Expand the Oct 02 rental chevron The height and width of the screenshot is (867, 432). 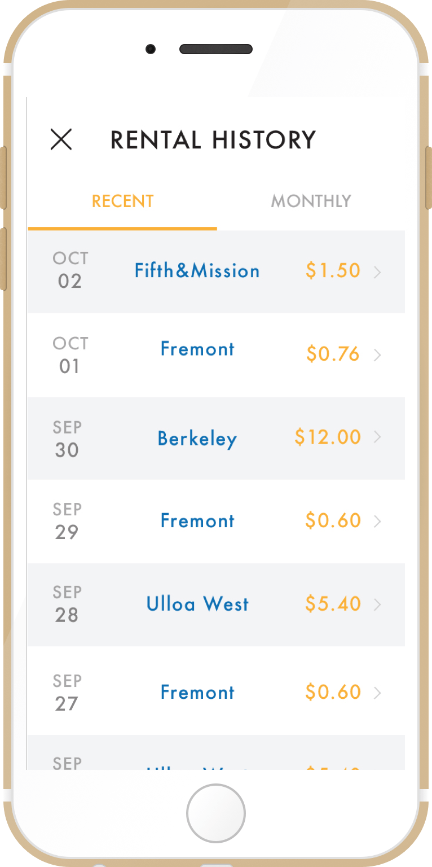pyautogui.click(x=378, y=273)
